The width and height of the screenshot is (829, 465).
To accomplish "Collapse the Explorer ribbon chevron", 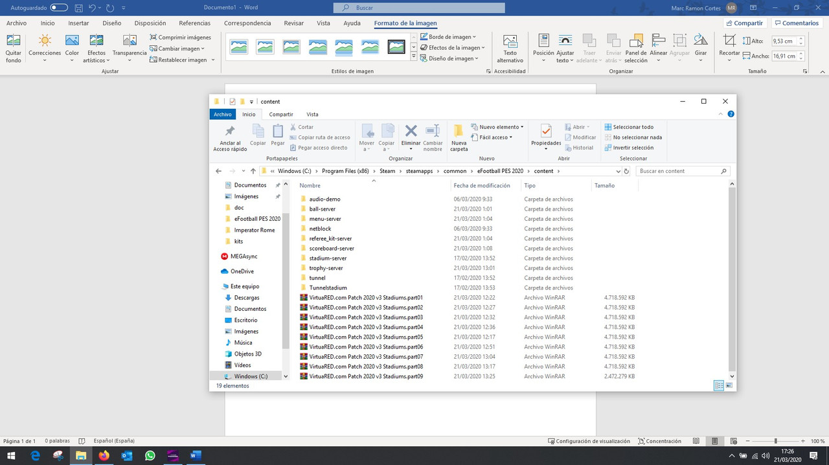I will click(x=721, y=114).
